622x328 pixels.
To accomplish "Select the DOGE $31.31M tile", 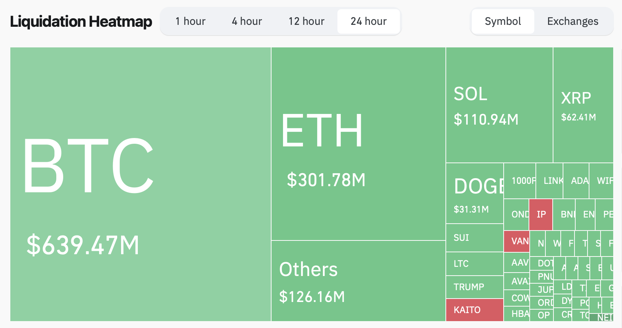I will (x=475, y=193).
